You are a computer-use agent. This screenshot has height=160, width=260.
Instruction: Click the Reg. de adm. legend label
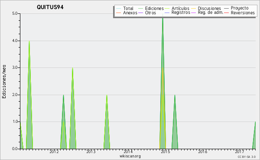pos(211,13)
